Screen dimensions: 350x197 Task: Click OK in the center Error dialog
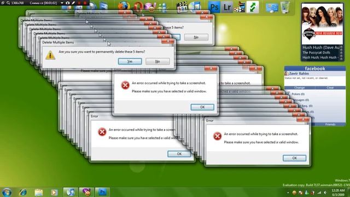(202, 107)
